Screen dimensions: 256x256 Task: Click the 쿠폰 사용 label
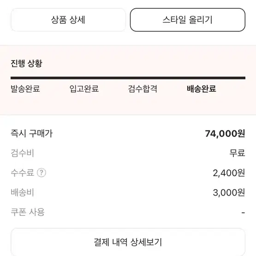28,212
